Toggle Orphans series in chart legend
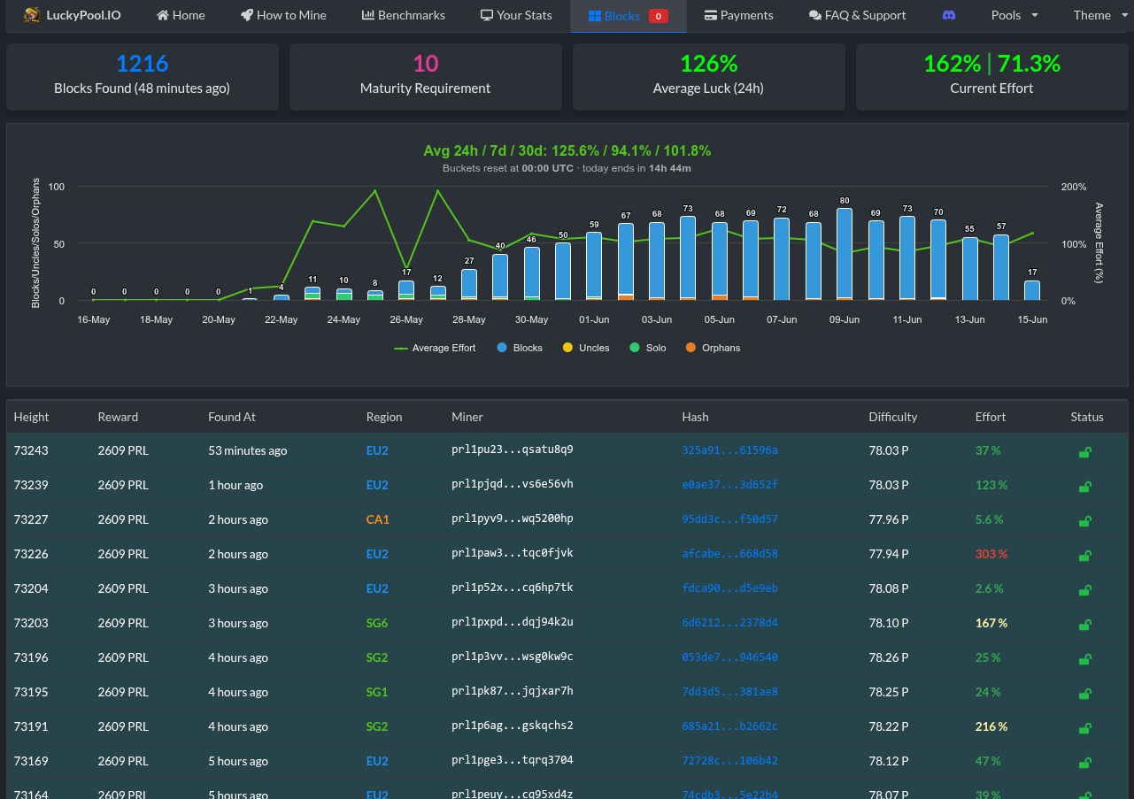1134x799 pixels. coord(713,348)
